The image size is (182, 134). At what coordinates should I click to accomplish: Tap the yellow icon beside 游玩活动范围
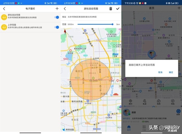tap(4, 17)
